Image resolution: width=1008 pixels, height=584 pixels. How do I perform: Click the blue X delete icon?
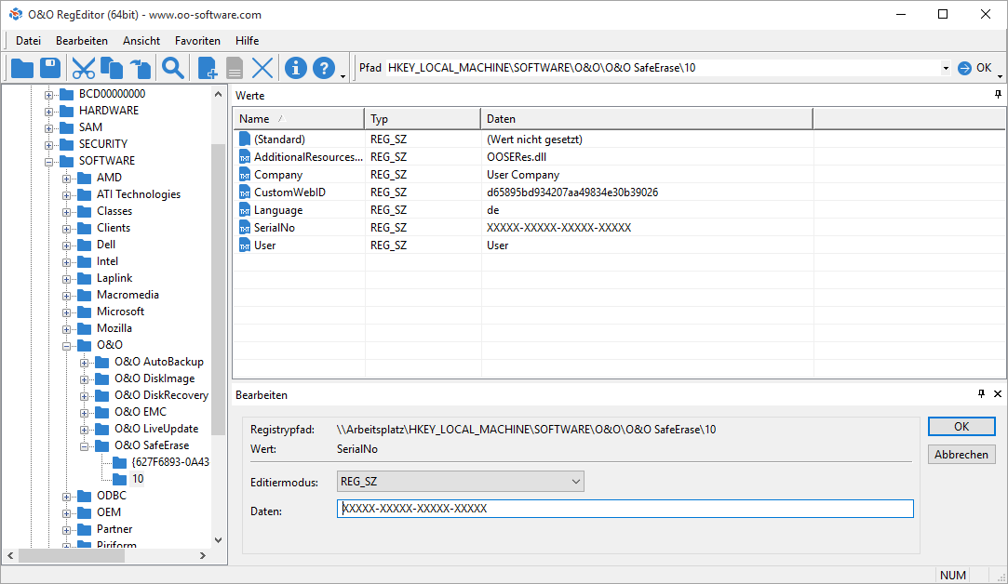click(263, 68)
